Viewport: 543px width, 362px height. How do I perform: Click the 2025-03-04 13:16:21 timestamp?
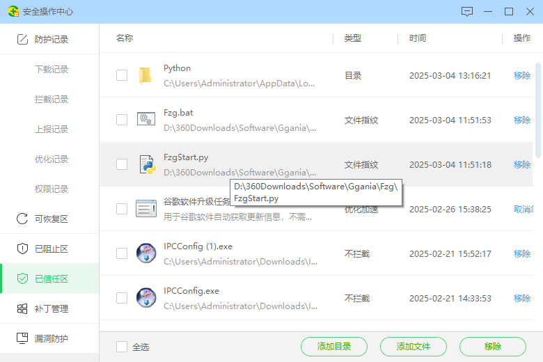click(x=450, y=75)
